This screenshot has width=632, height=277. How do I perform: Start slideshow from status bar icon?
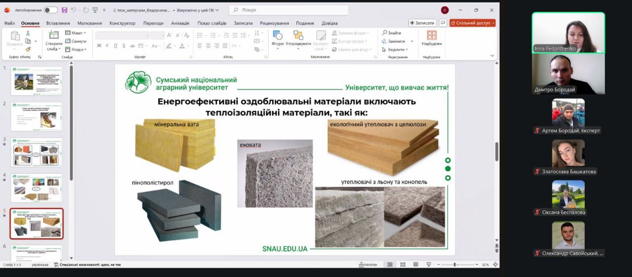428,265
